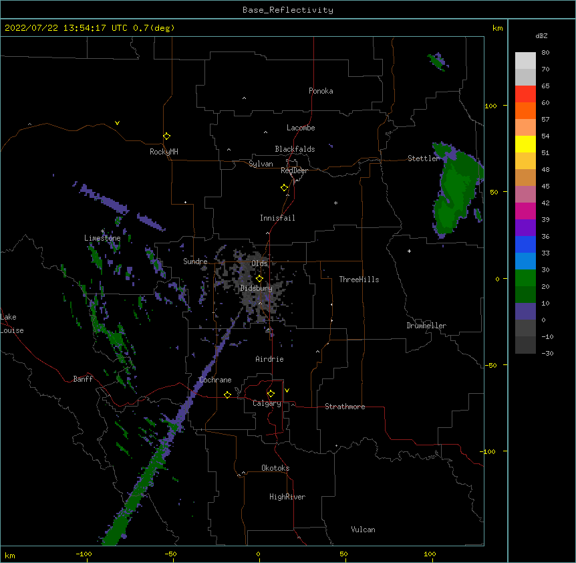Click the Banff town label

click(x=83, y=379)
